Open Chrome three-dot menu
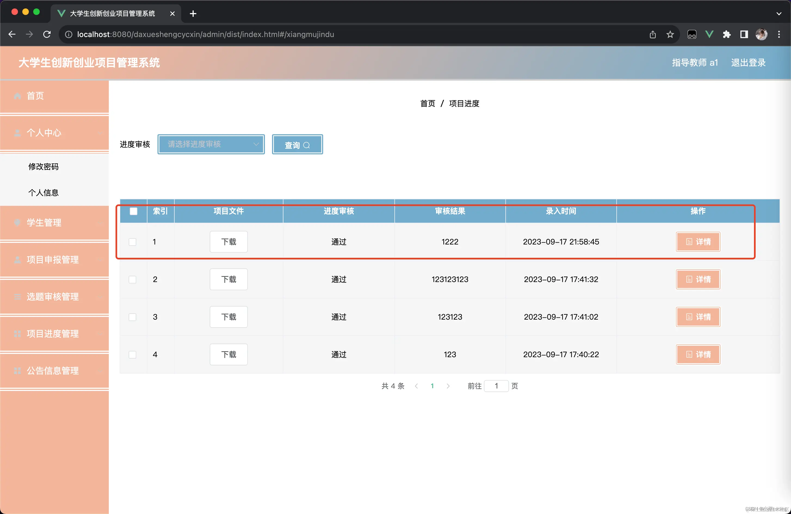791x514 pixels. (x=779, y=34)
